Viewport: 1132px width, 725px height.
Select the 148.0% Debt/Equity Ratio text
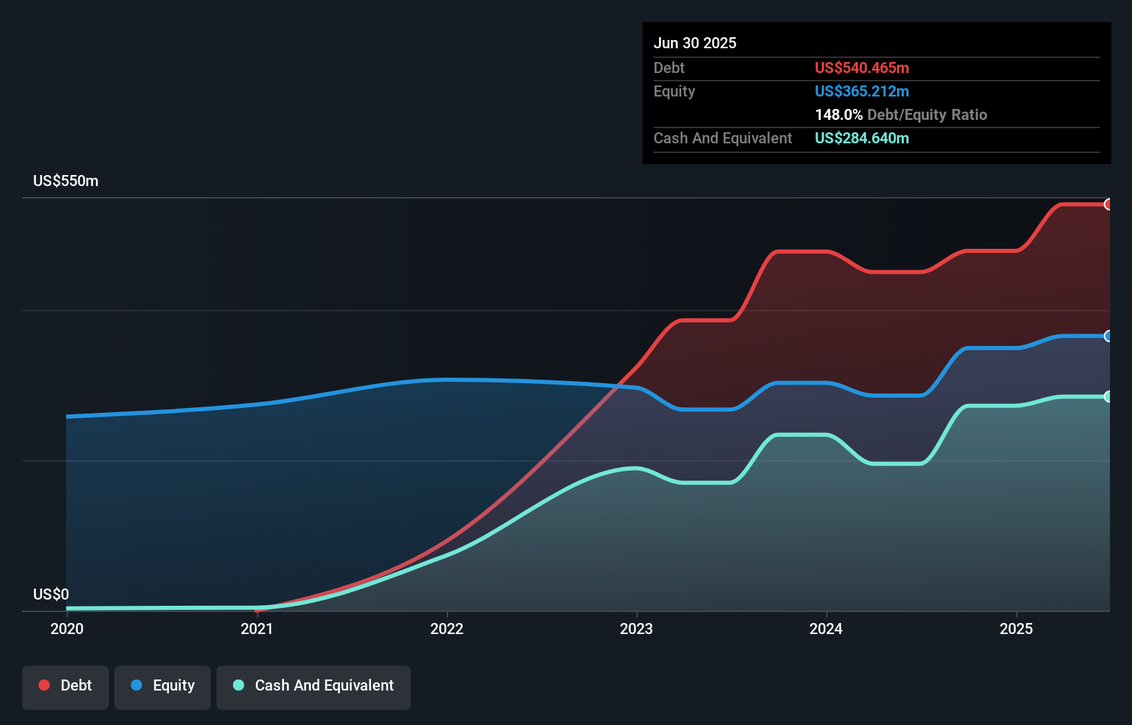click(x=900, y=114)
